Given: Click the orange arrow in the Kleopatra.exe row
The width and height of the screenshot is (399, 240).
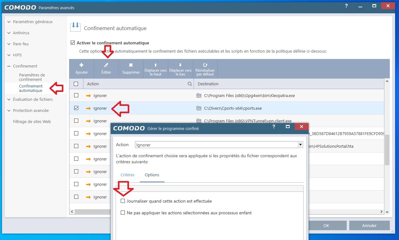Looking at the screenshot, I should point(88,95).
